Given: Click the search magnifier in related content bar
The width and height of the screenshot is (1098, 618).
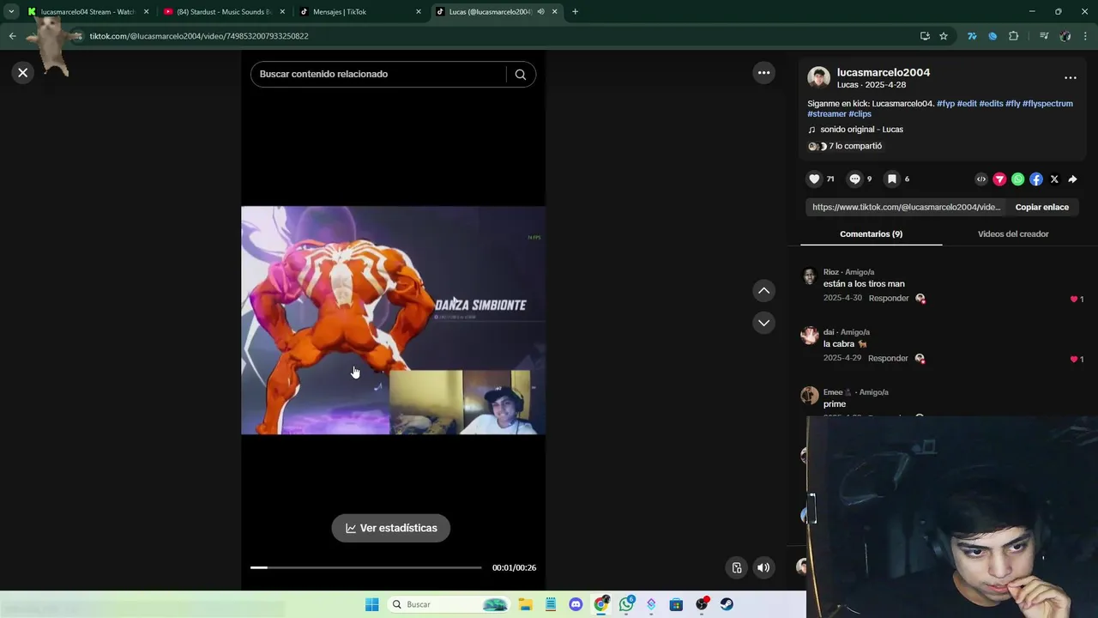Looking at the screenshot, I should tap(520, 75).
